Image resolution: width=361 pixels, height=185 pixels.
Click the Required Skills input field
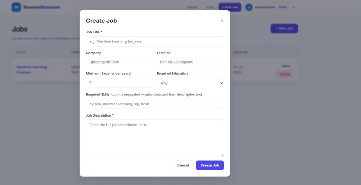pos(155,104)
